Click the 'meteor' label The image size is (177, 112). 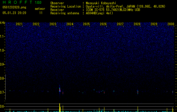tap(40, 9)
